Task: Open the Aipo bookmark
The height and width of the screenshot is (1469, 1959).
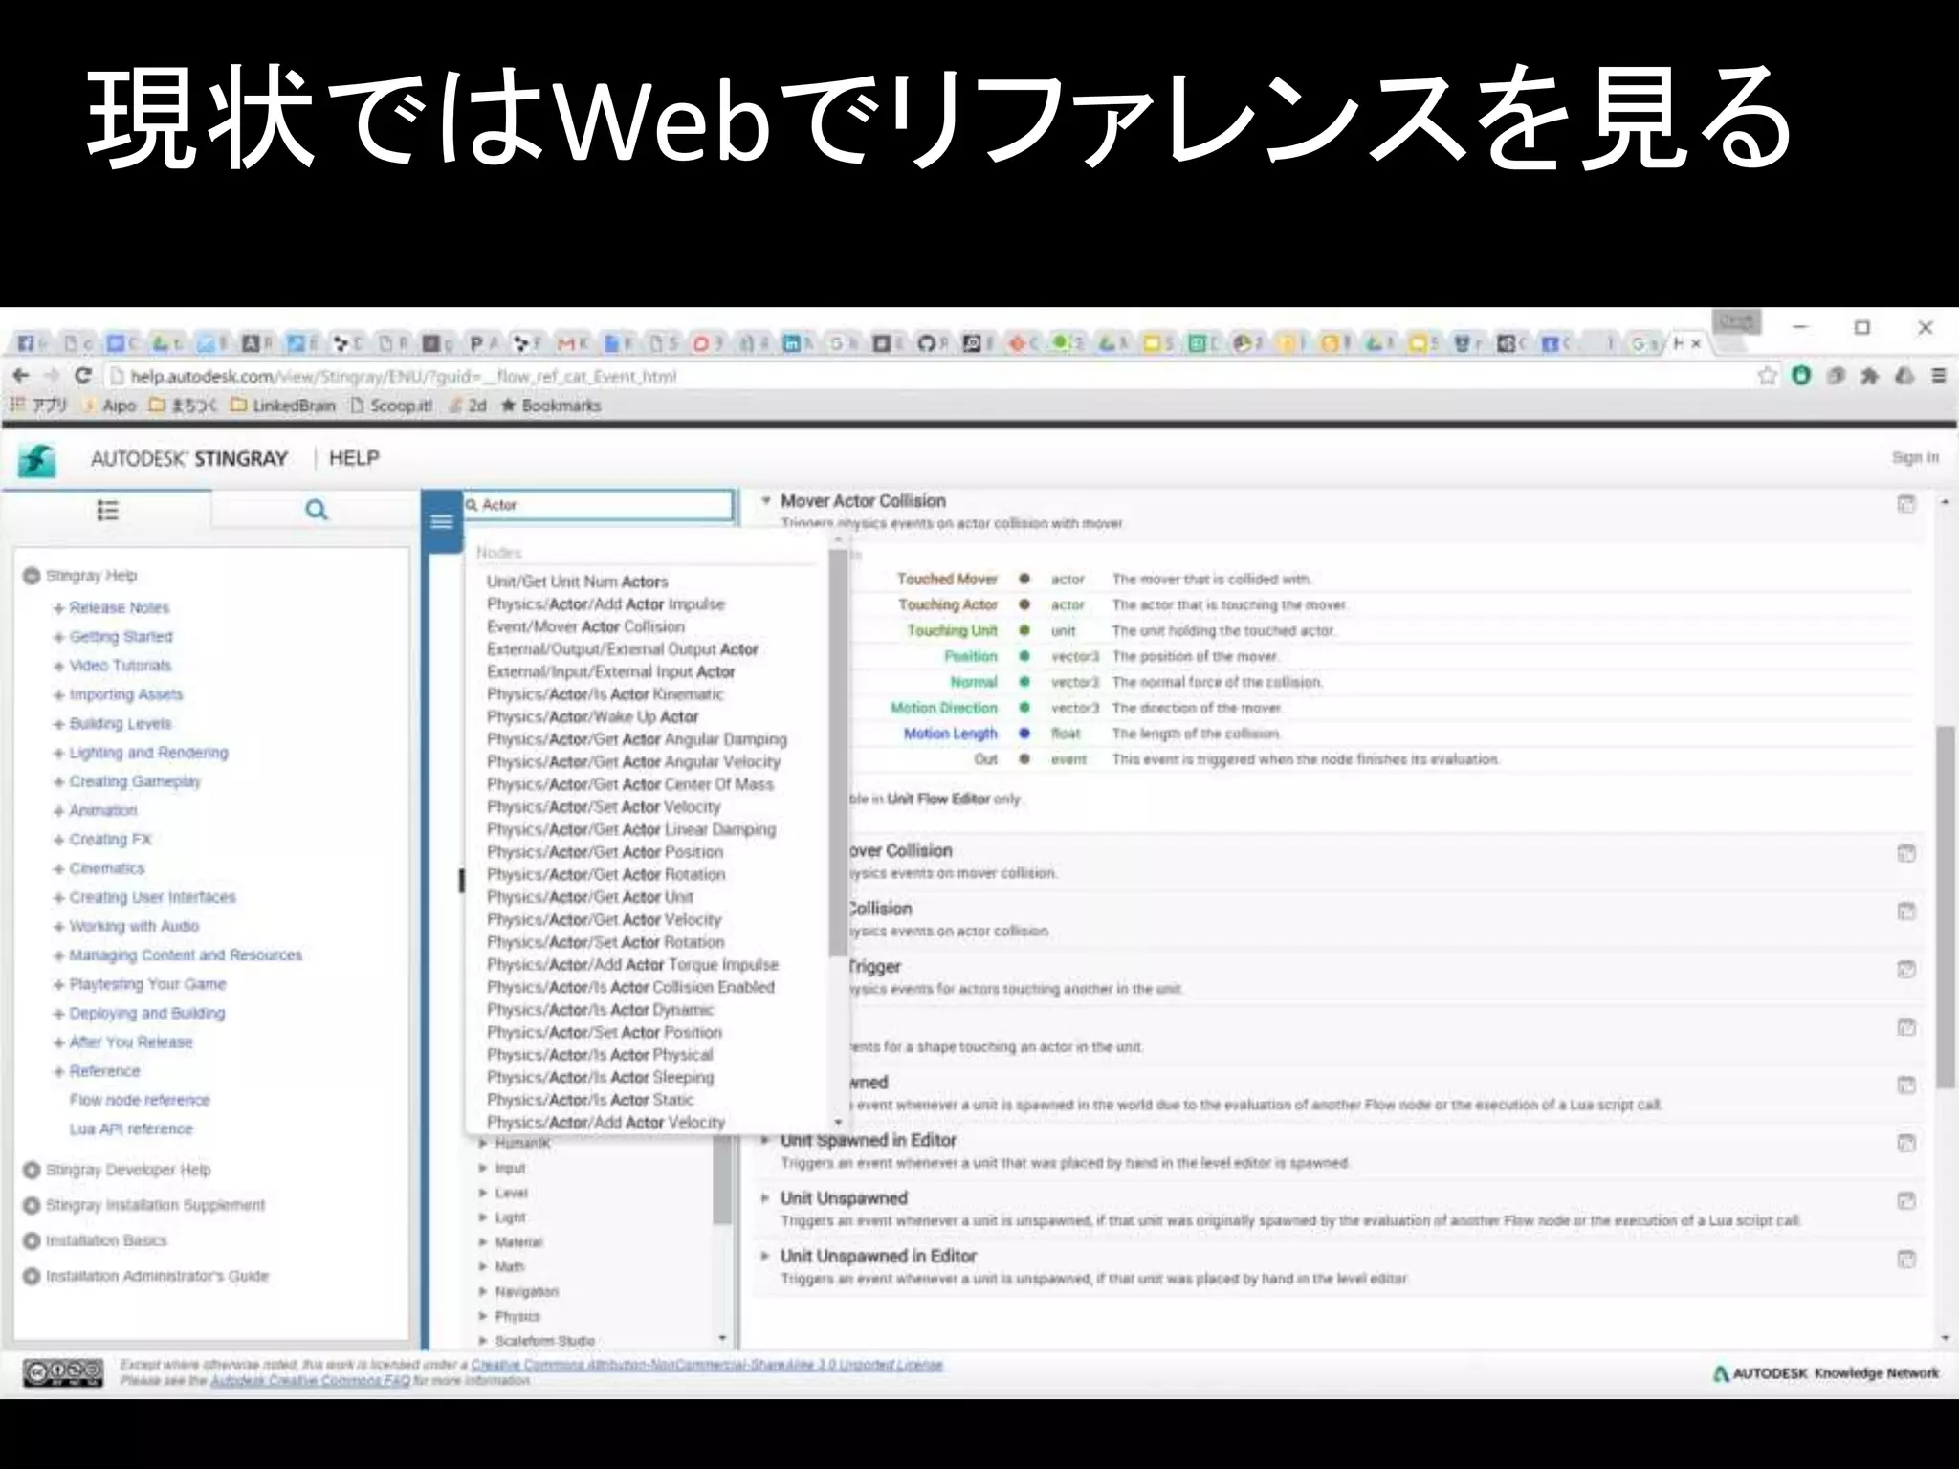Action: tap(109, 406)
